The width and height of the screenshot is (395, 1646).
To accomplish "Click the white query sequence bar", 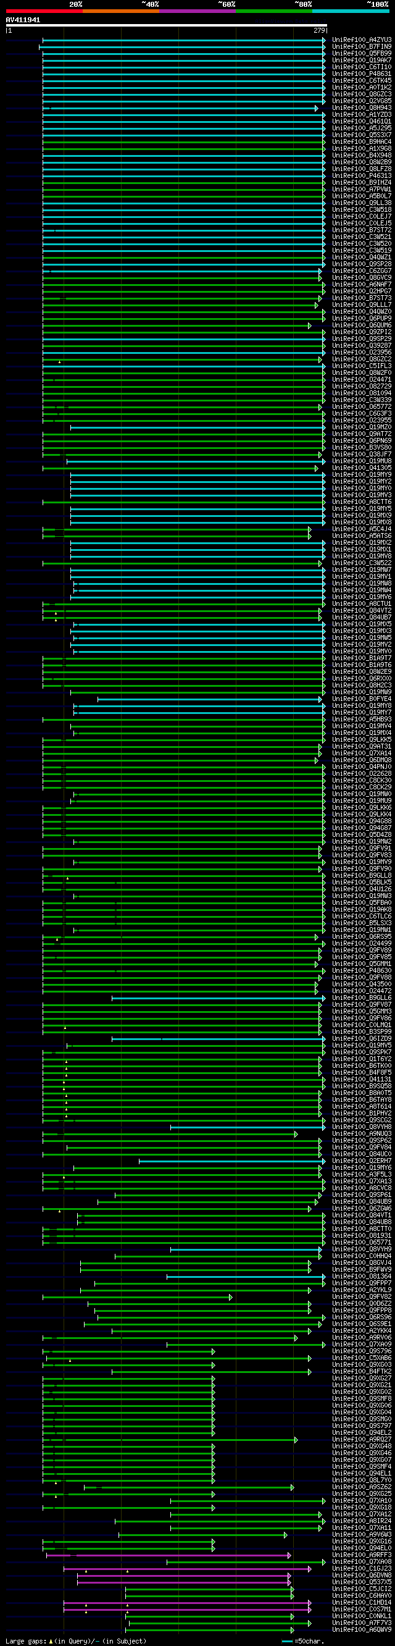I will pos(166,25).
